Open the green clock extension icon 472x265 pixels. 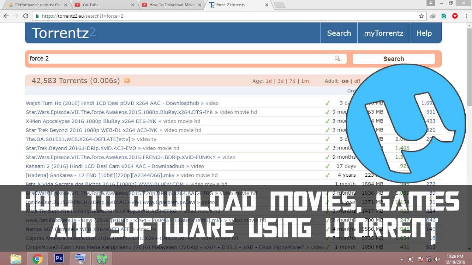click(x=444, y=16)
